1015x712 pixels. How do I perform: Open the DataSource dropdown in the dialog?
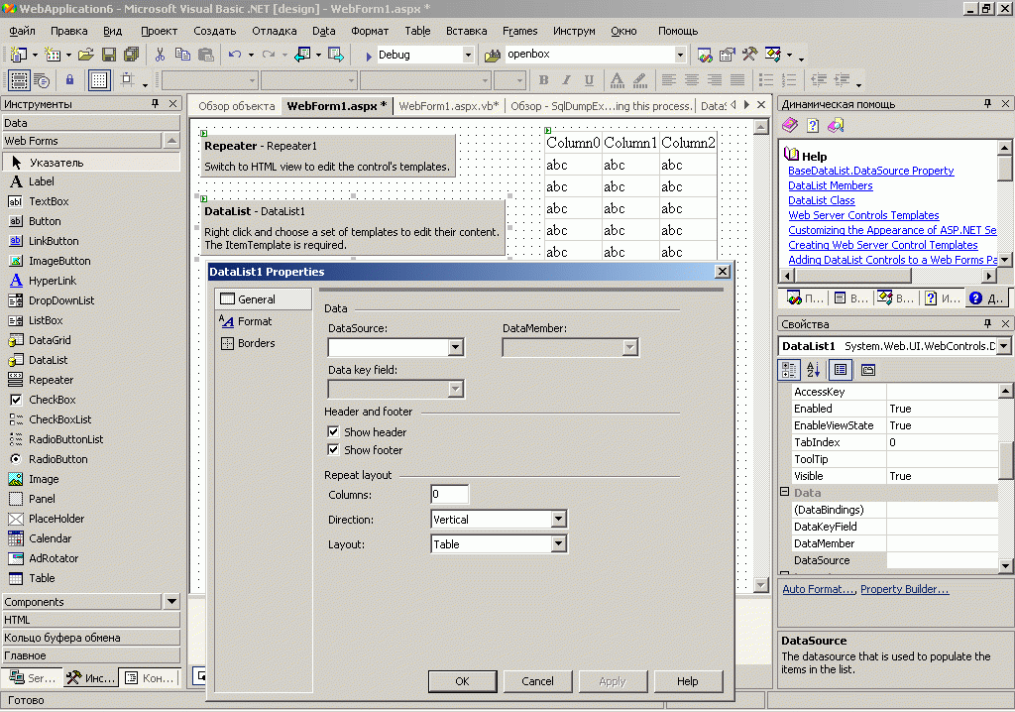click(x=455, y=348)
